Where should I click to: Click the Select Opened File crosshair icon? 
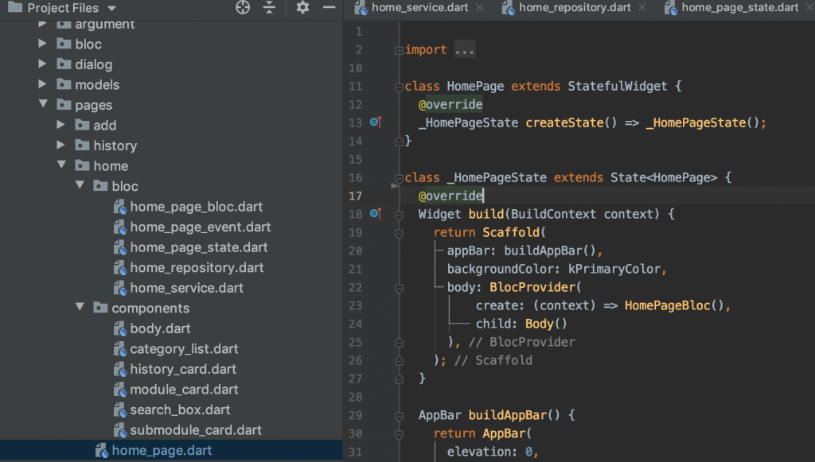click(242, 9)
